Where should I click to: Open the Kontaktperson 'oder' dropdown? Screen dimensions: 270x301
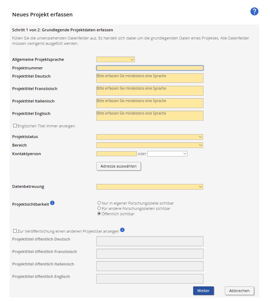167,154
